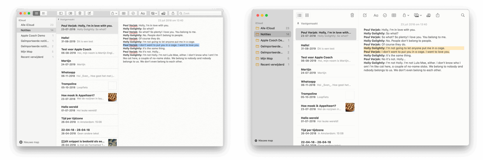Click Vastgemaakt pinned header in left window
The height and width of the screenshot is (160, 483).
[x=66, y=20]
